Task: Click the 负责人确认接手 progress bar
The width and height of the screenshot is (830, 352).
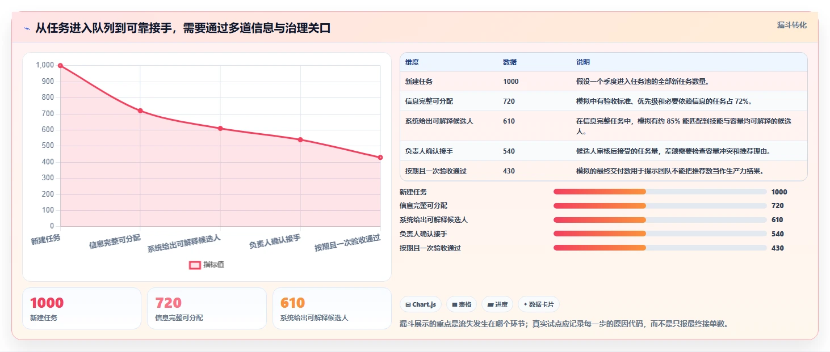Action: (x=660, y=234)
